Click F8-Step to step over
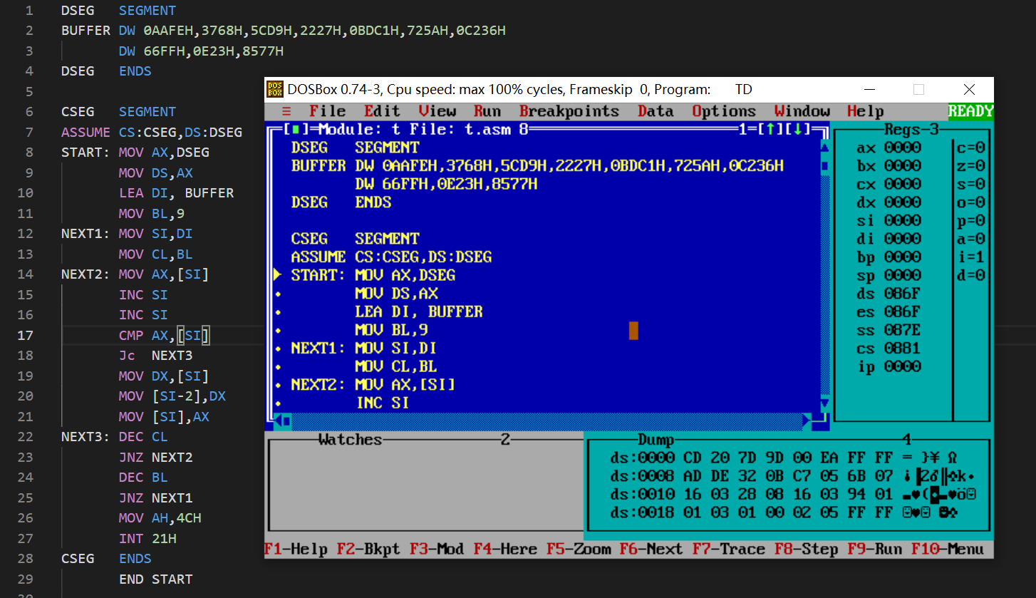1036x598 pixels. [x=807, y=549]
